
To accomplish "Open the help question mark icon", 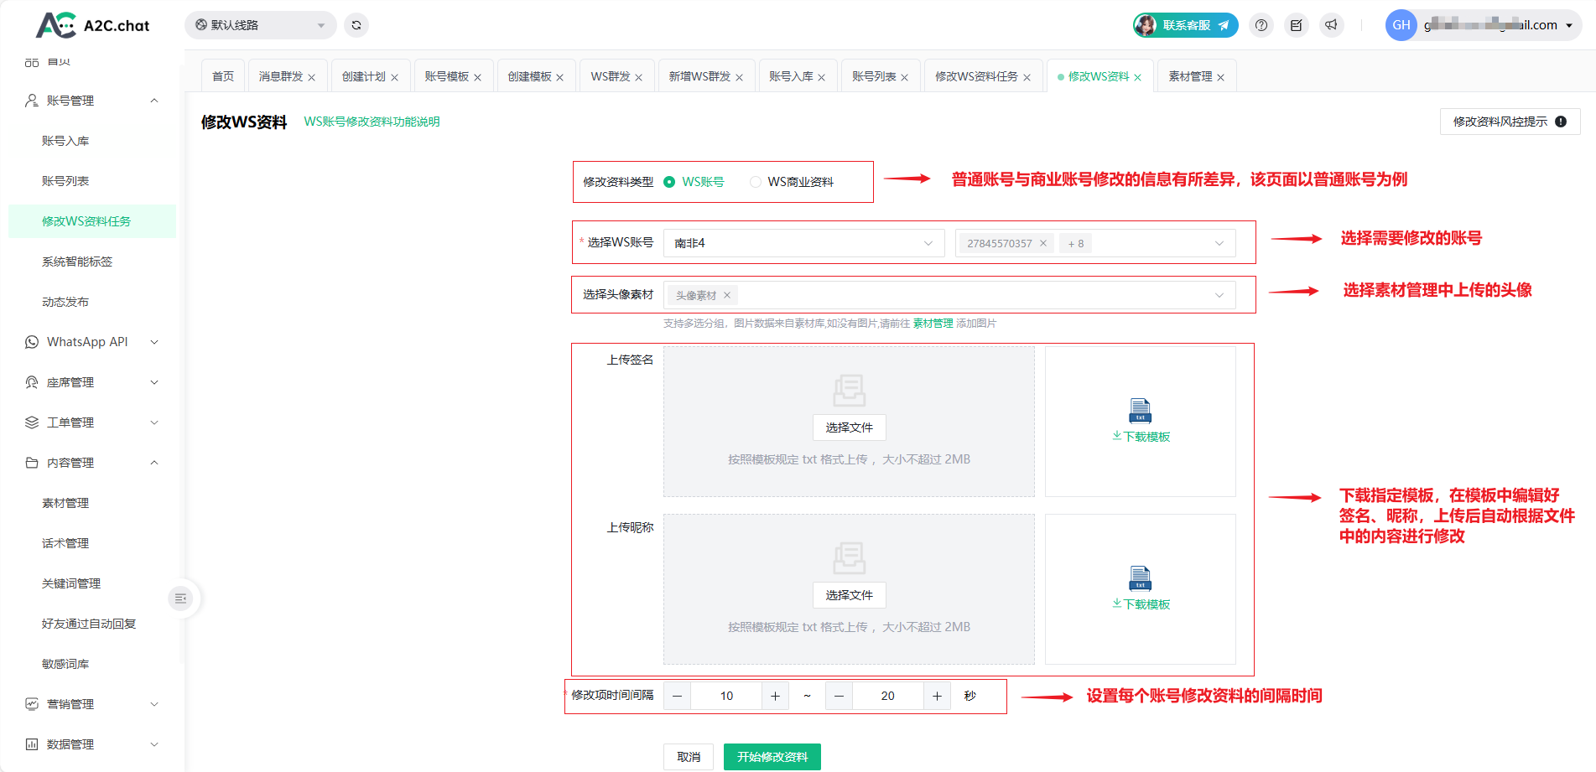I will [x=1261, y=25].
